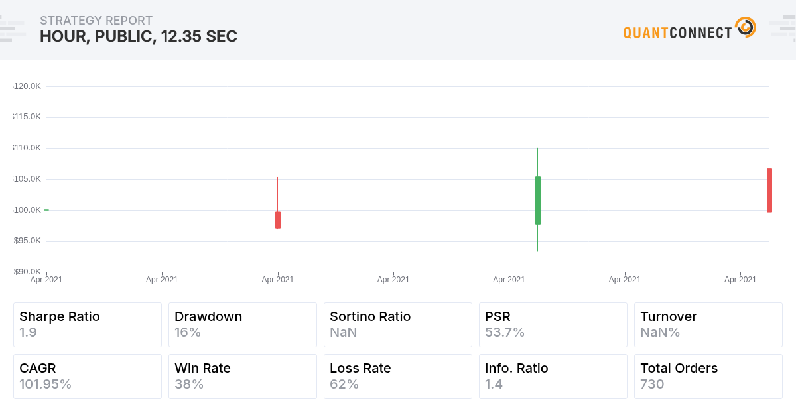The height and width of the screenshot is (419, 796).
Task: Click the 100.0K y-axis label
Action: (x=27, y=210)
